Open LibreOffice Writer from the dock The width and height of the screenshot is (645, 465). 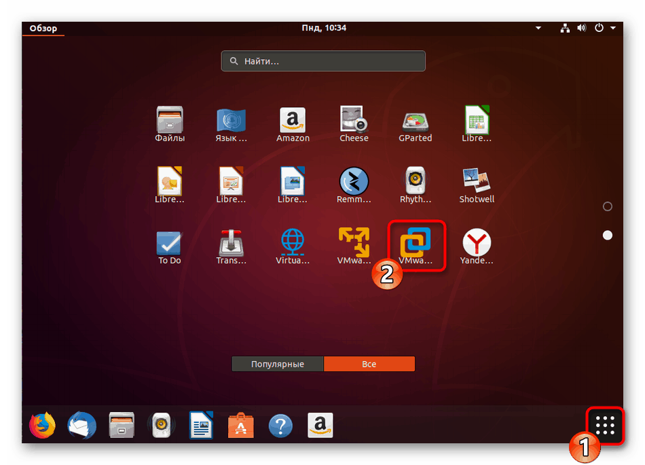click(201, 425)
